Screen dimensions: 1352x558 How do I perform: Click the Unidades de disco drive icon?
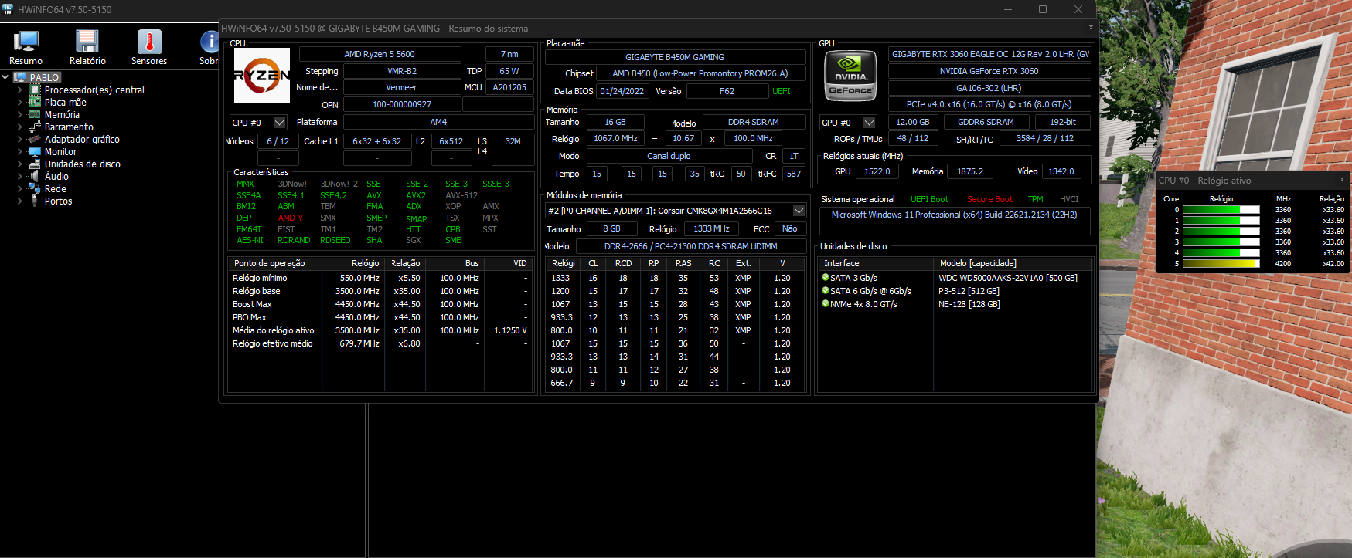(x=35, y=164)
